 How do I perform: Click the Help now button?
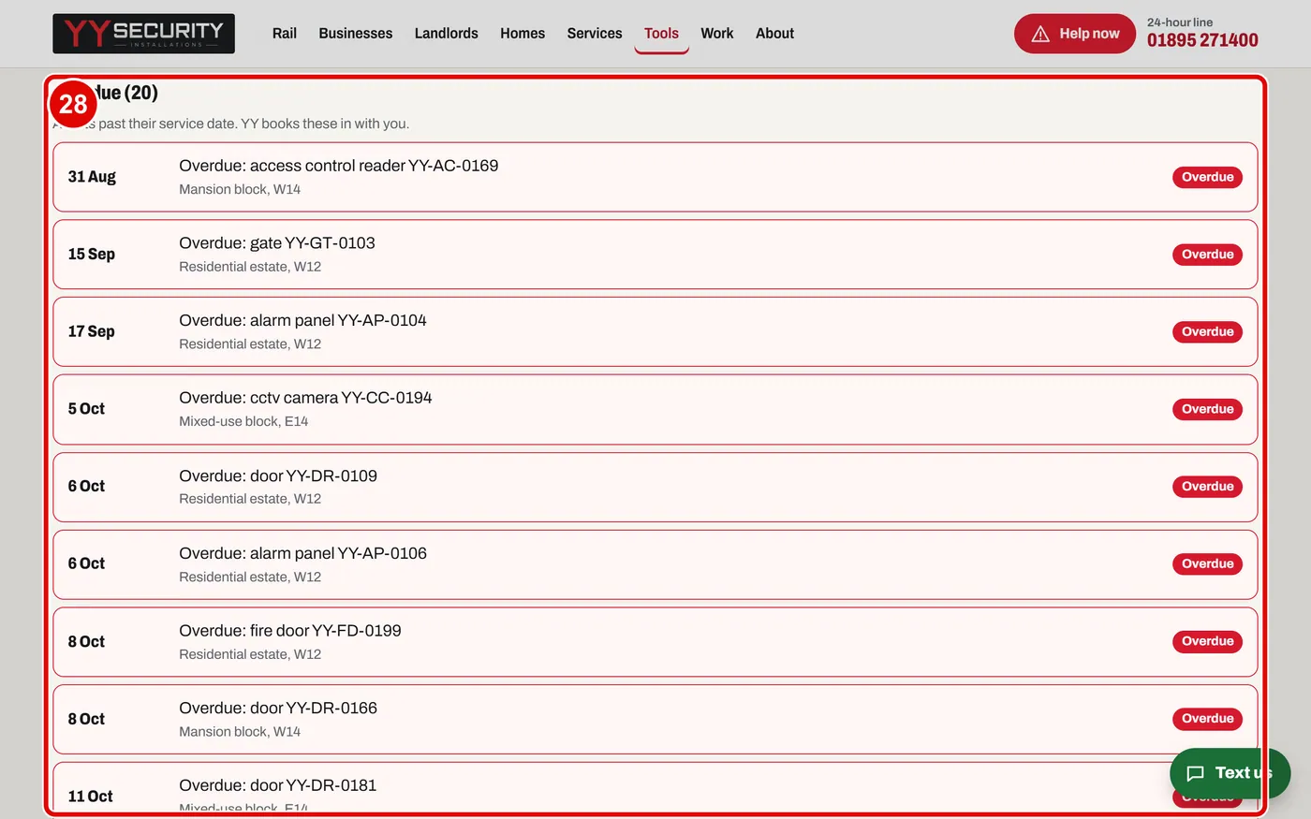tap(1075, 34)
